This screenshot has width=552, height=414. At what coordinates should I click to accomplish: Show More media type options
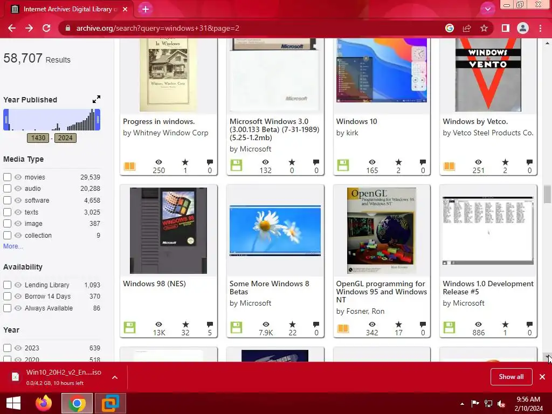coord(13,246)
